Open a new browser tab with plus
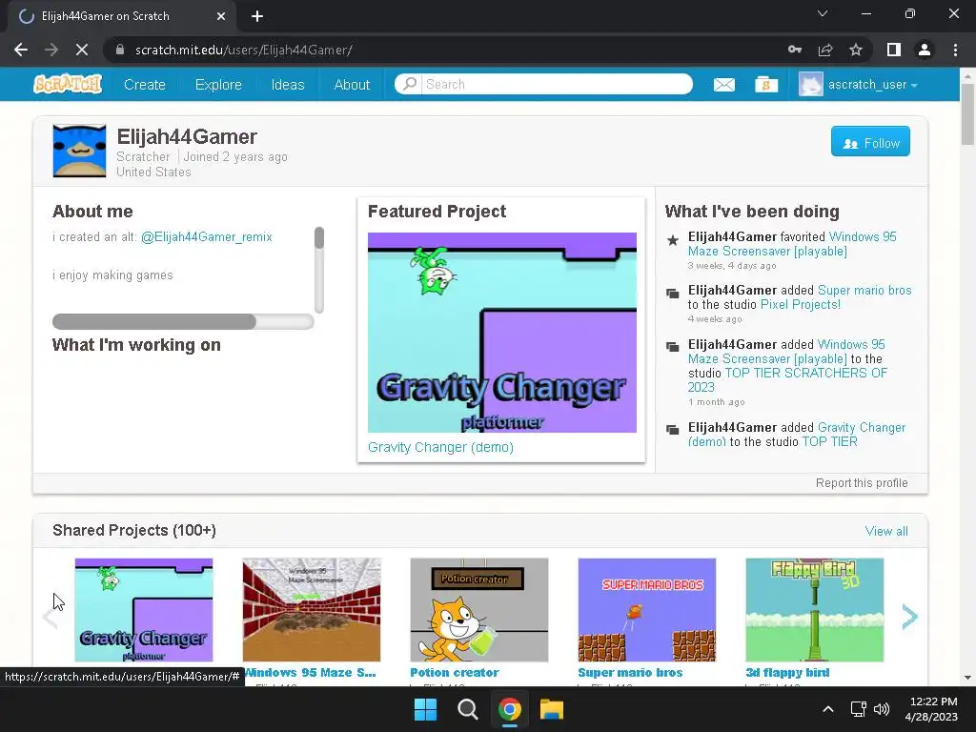The height and width of the screenshot is (732, 976). (257, 16)
